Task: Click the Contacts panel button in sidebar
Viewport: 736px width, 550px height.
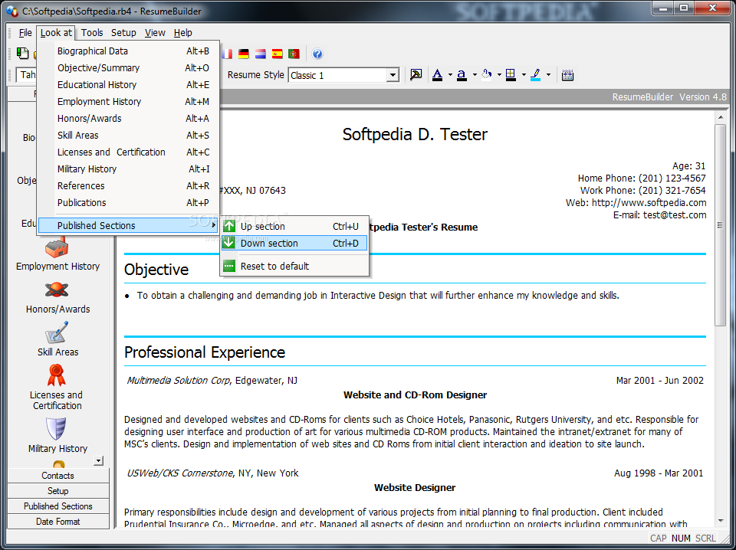Action: [58, 476]
